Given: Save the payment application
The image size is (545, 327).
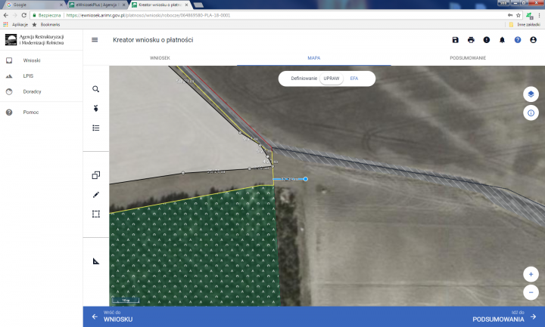Looking at the screenshot, I should [456, 40].
